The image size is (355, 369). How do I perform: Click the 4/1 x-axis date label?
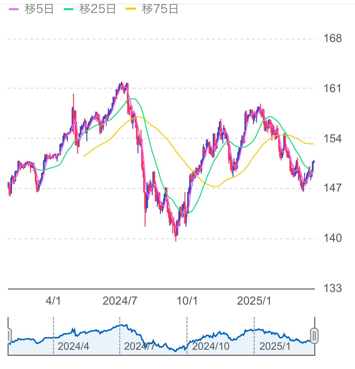(x=53, y=301)
